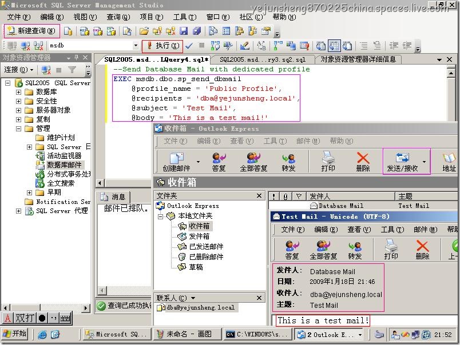Open the 连接(O) dropdown in Object Explorer
The height and width of the screenshot is (345, 460).
coord(19,70)
